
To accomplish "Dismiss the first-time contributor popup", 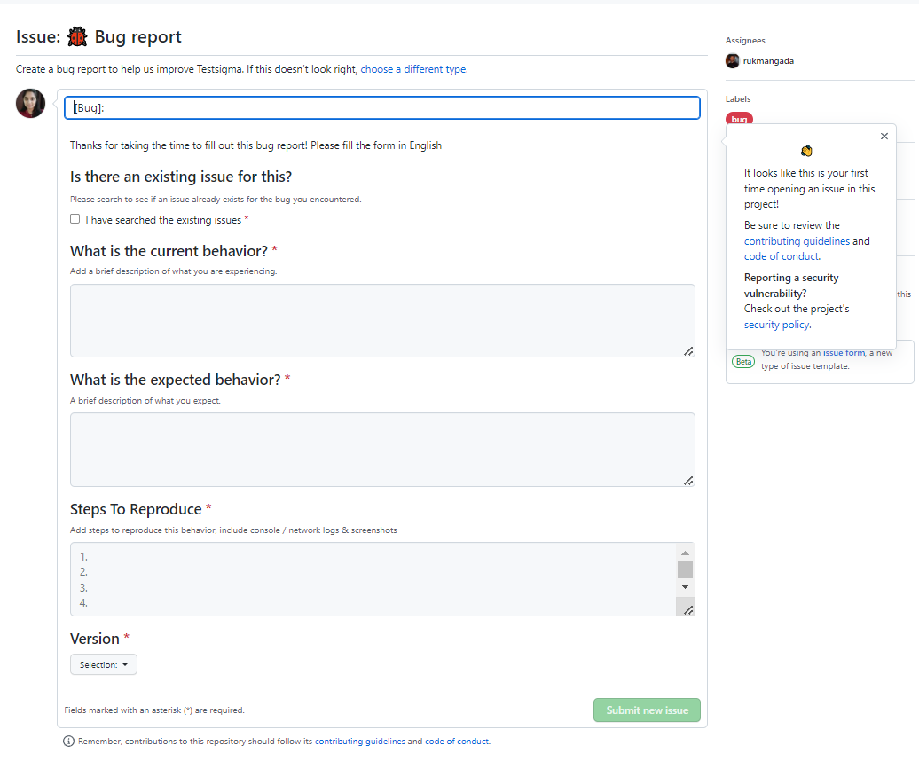I will pos(884,136).
